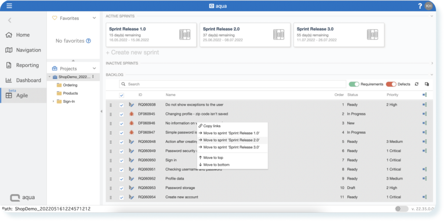Open the Sprint Release 1.0 card
Image resolution: width=444 pixels, height=221 pixels.
(x=151, y=35)
